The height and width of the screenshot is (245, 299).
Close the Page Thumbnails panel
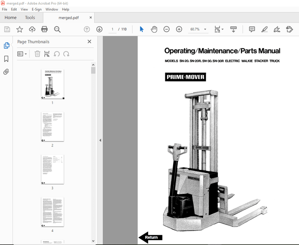coord(89,41)
